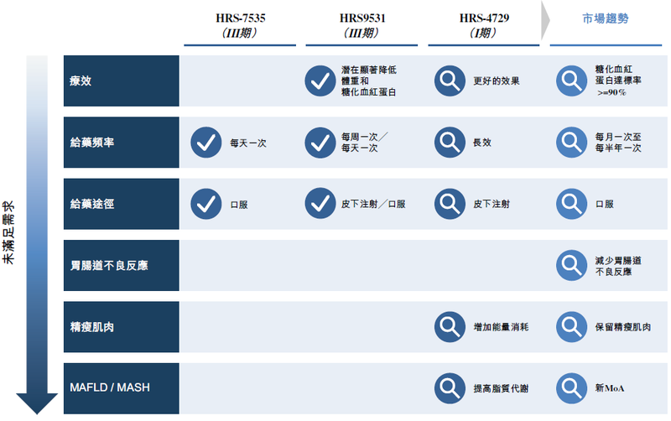
Task: Select the HRS-7535 column header
Action: (240, 25)
